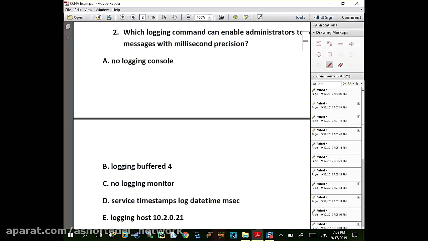Open the Windows Start menu

tap(71, 235)
